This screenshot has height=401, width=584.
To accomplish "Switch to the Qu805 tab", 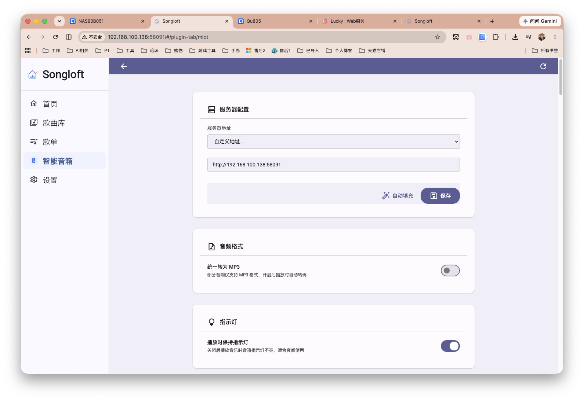I will click(276, 21).
